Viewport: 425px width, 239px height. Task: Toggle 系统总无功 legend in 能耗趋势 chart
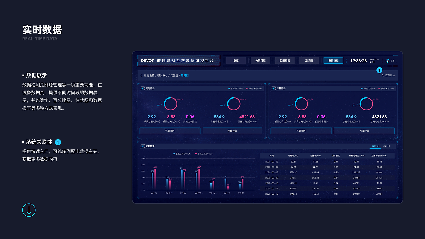pos(204,154)
